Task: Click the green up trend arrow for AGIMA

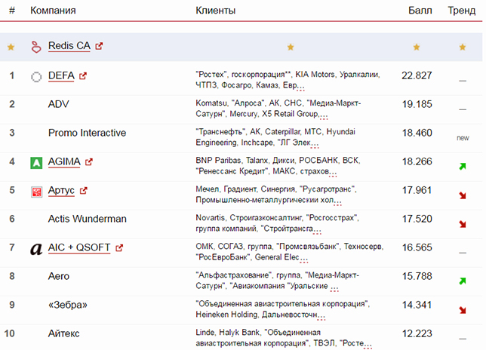Action: coord(463,167)
